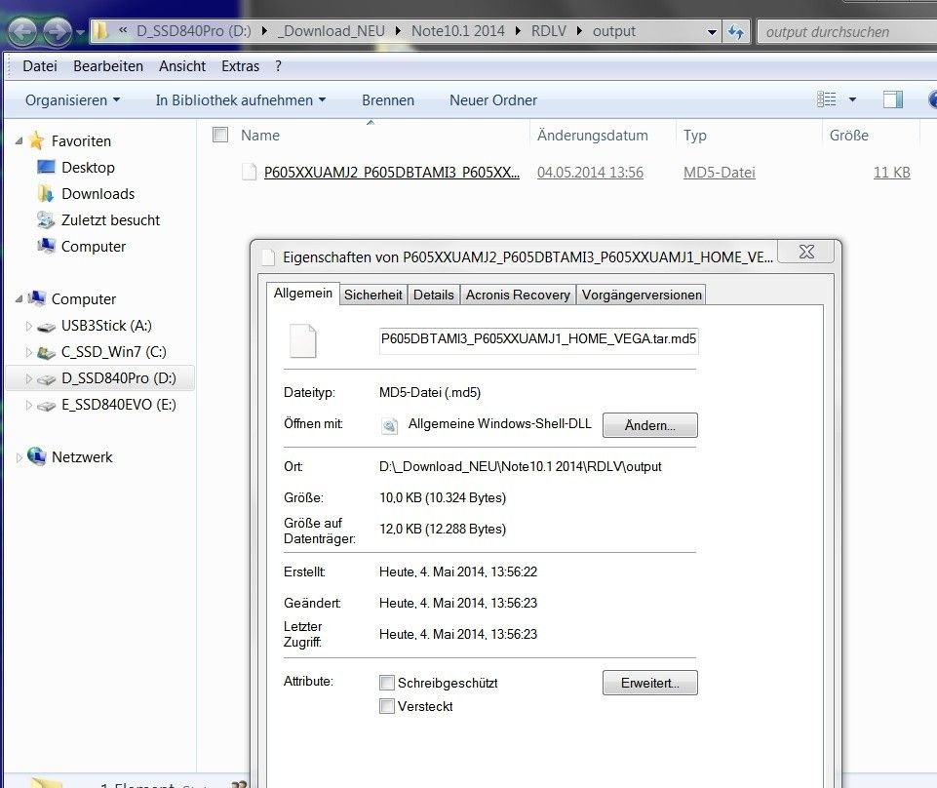
Task: Open In Bibliothek aufnehmen dropdown
Action: 240,99
